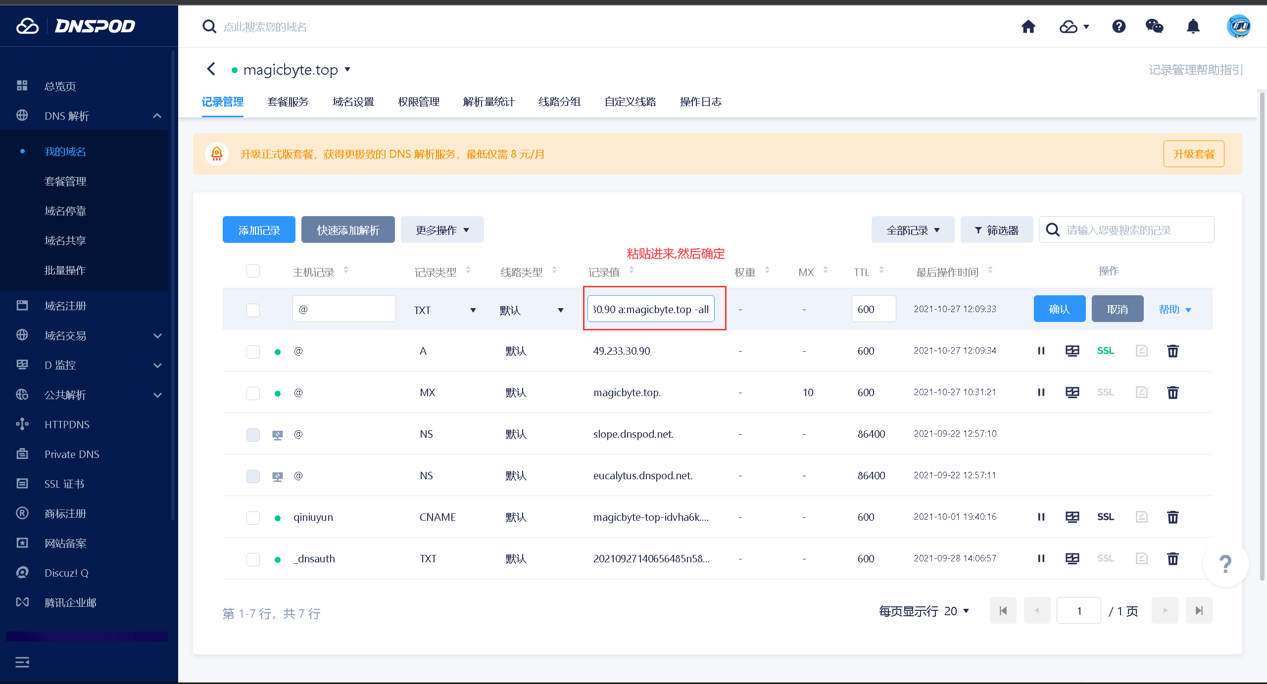1267x684 pixels.
Task: Expand the magicbyte.top domain switcher
Action: (x=347, y=69)
